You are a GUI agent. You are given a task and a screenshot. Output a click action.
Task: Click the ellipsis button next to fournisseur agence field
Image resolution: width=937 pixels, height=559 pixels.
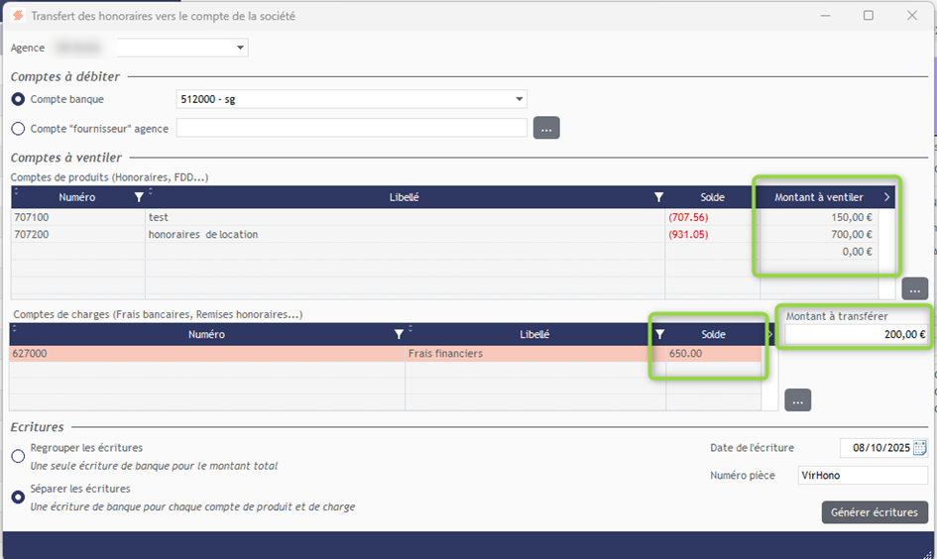pyautogui.click(x=546, y=128)
